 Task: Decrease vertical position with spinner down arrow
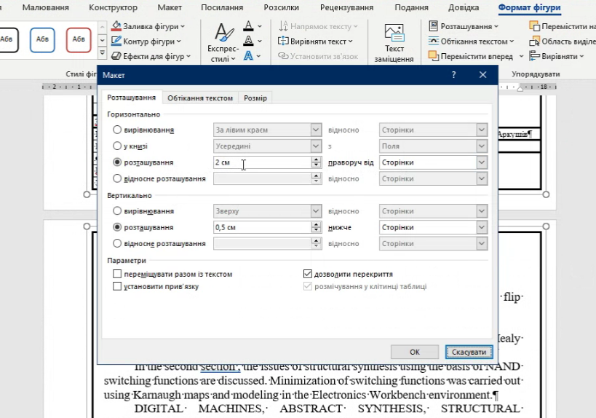click(316, 231)
